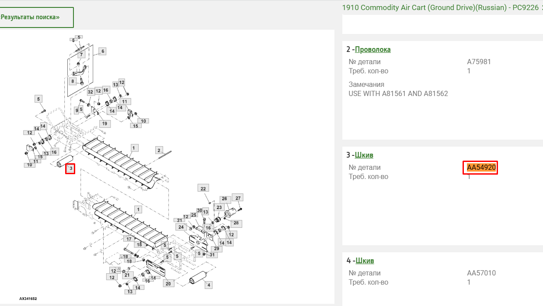Select callout 17 in the diagram
The image size is (543, 306).
pyautogui.click(x=129, y=239)
